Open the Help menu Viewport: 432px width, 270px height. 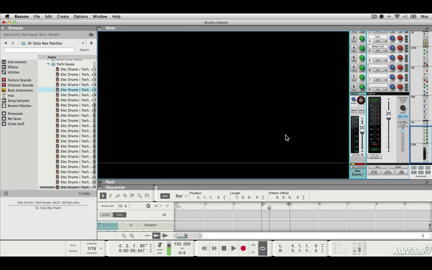(x=116, y=17)
